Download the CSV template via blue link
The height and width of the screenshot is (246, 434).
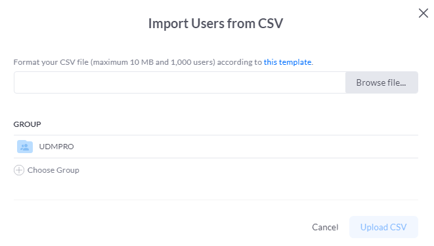288,62
